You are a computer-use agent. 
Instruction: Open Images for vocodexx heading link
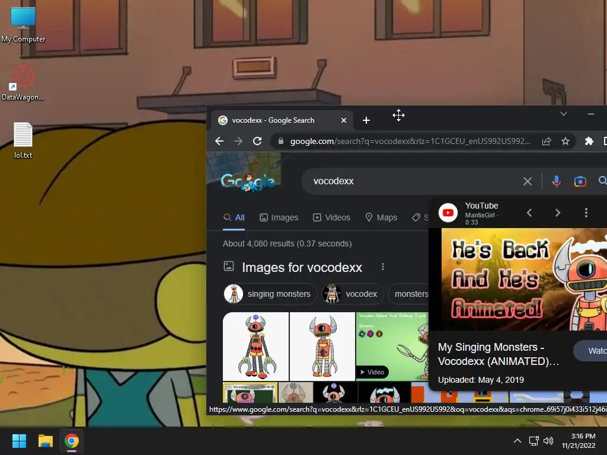click(302, 267)
